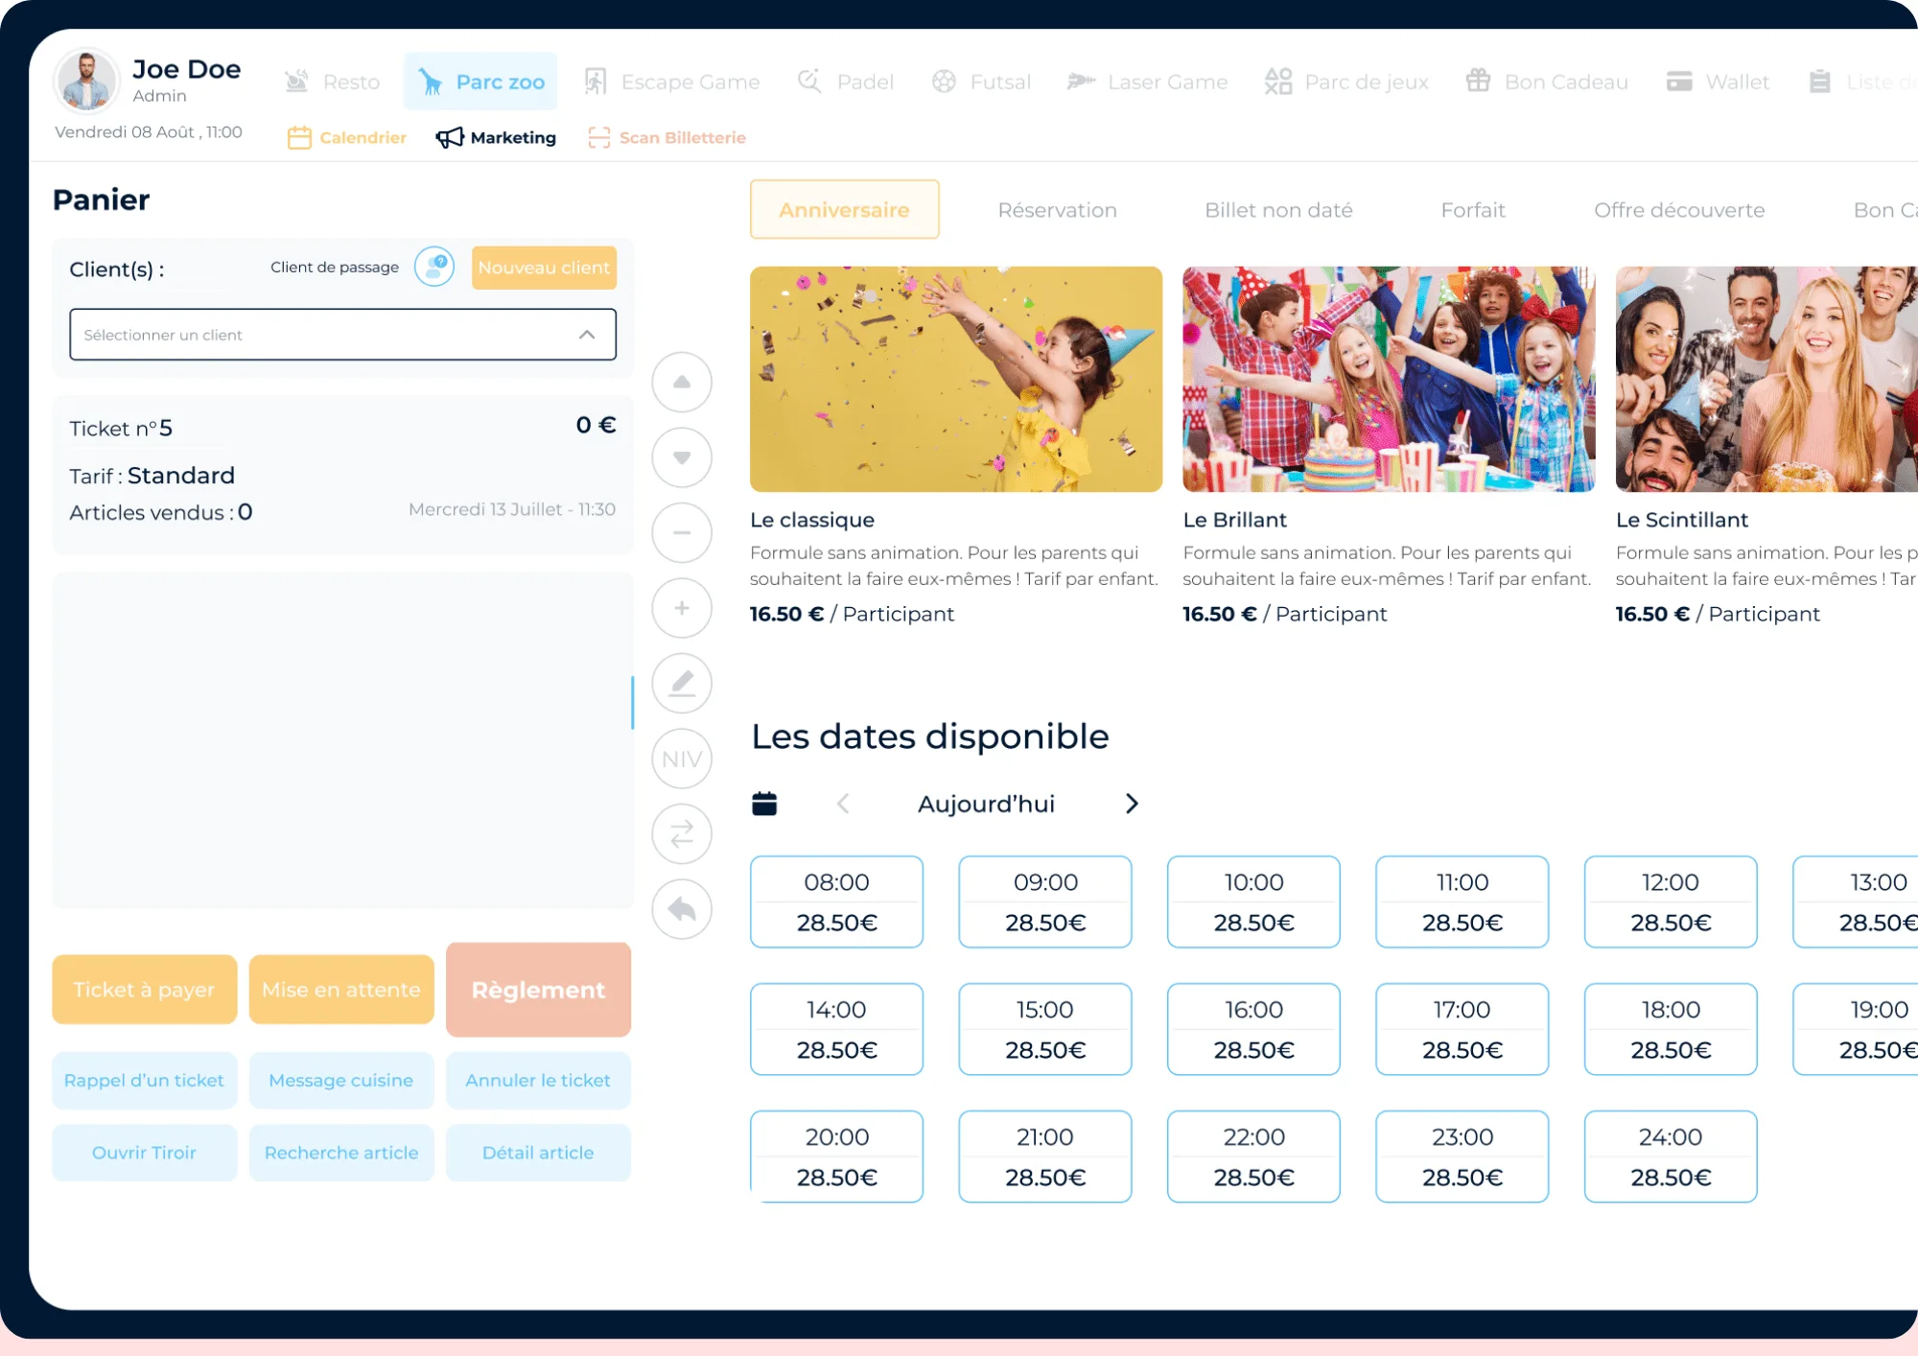Click the Parc zoo giraffe icon

tap(432, 82)
